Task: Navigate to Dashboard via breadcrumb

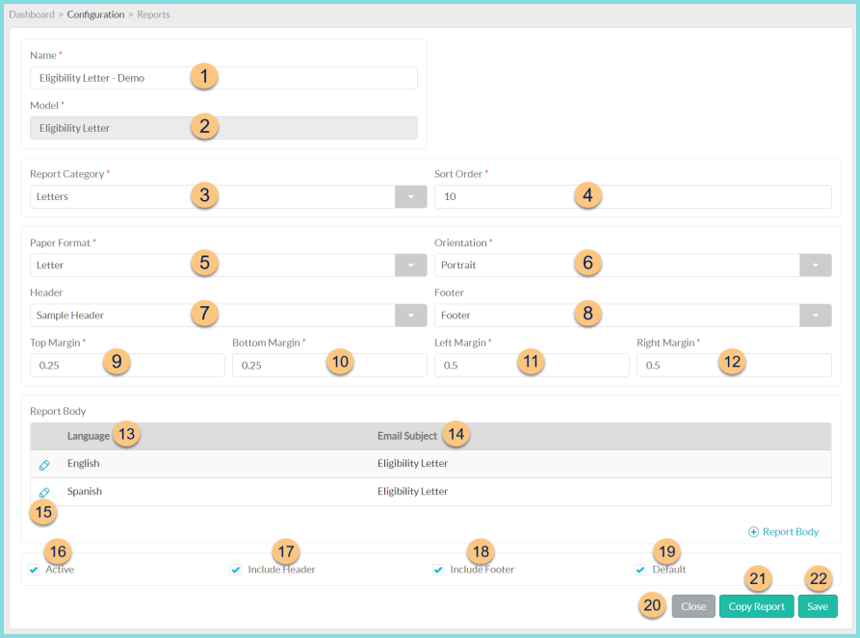Action: (x=32, y=14)
